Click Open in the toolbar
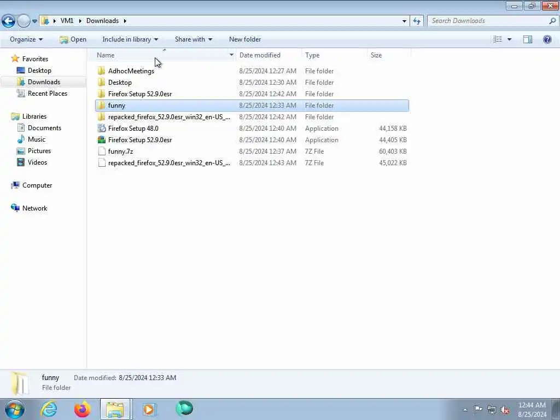The height and width of the screenshot is (420, 560). coord(73,39)
